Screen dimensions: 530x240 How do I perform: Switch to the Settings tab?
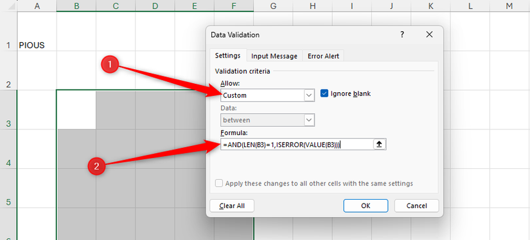pos(228,56)
